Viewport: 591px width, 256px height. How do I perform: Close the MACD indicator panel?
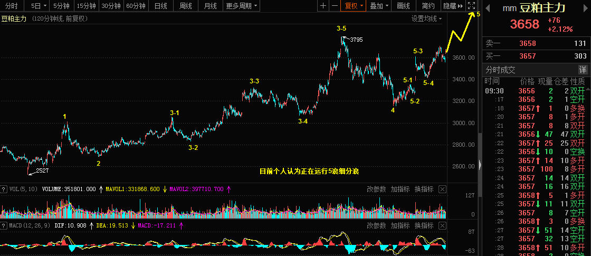443,225
